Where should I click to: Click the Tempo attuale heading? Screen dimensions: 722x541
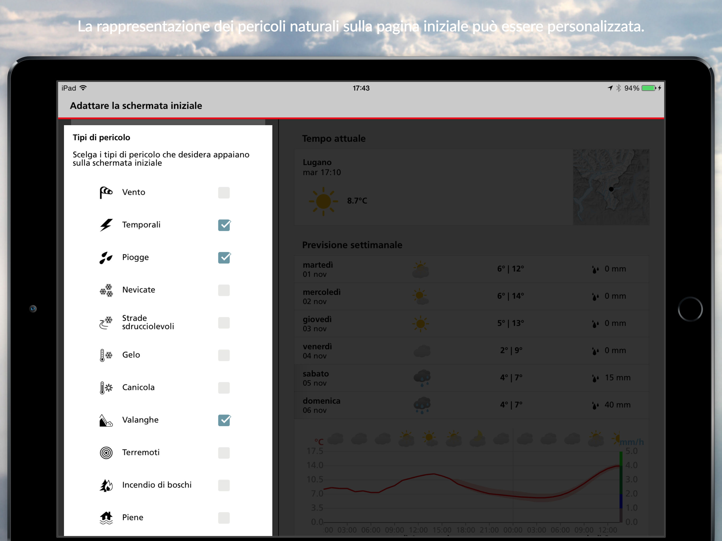click(334, 139)
